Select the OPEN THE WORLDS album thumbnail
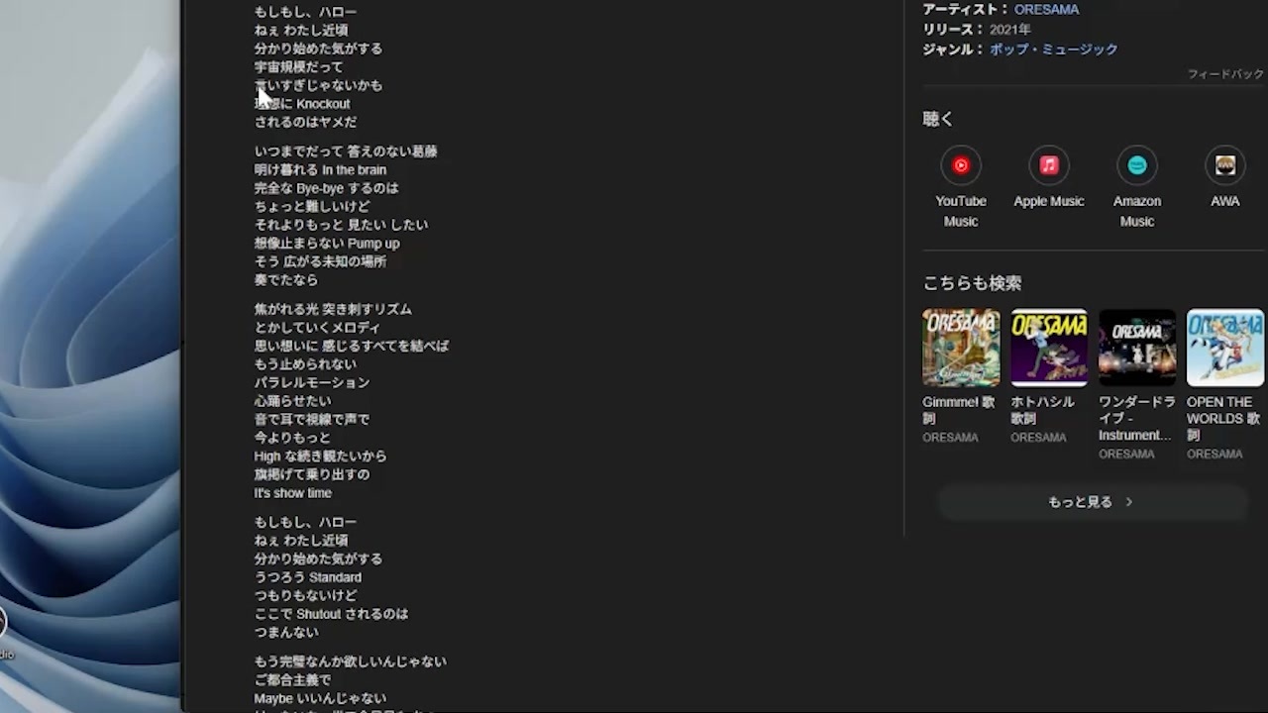Viewport: 1268px width, 713px height. 1225,348
